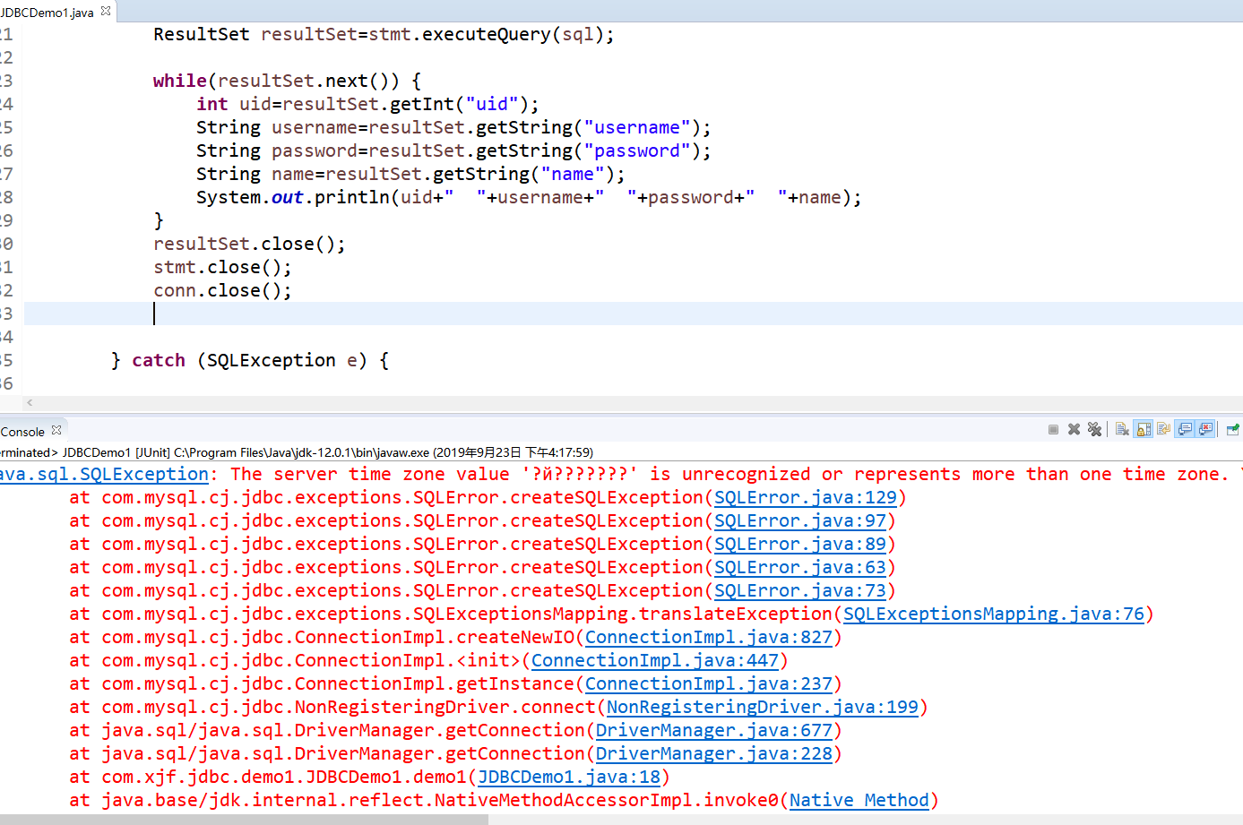Close the JDBCDemo1.java editor tab
Viewport: 1243px width, 825px height.
click(106, 11)
